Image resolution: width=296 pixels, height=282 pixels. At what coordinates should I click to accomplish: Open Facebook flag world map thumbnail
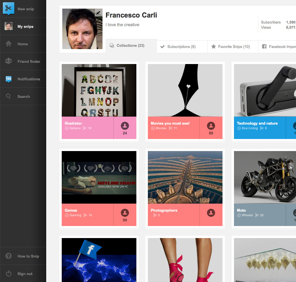point(99,260)
